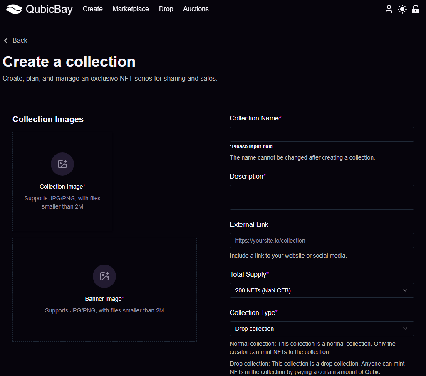Click the Collection Image upload icon

tap(62, 164)
